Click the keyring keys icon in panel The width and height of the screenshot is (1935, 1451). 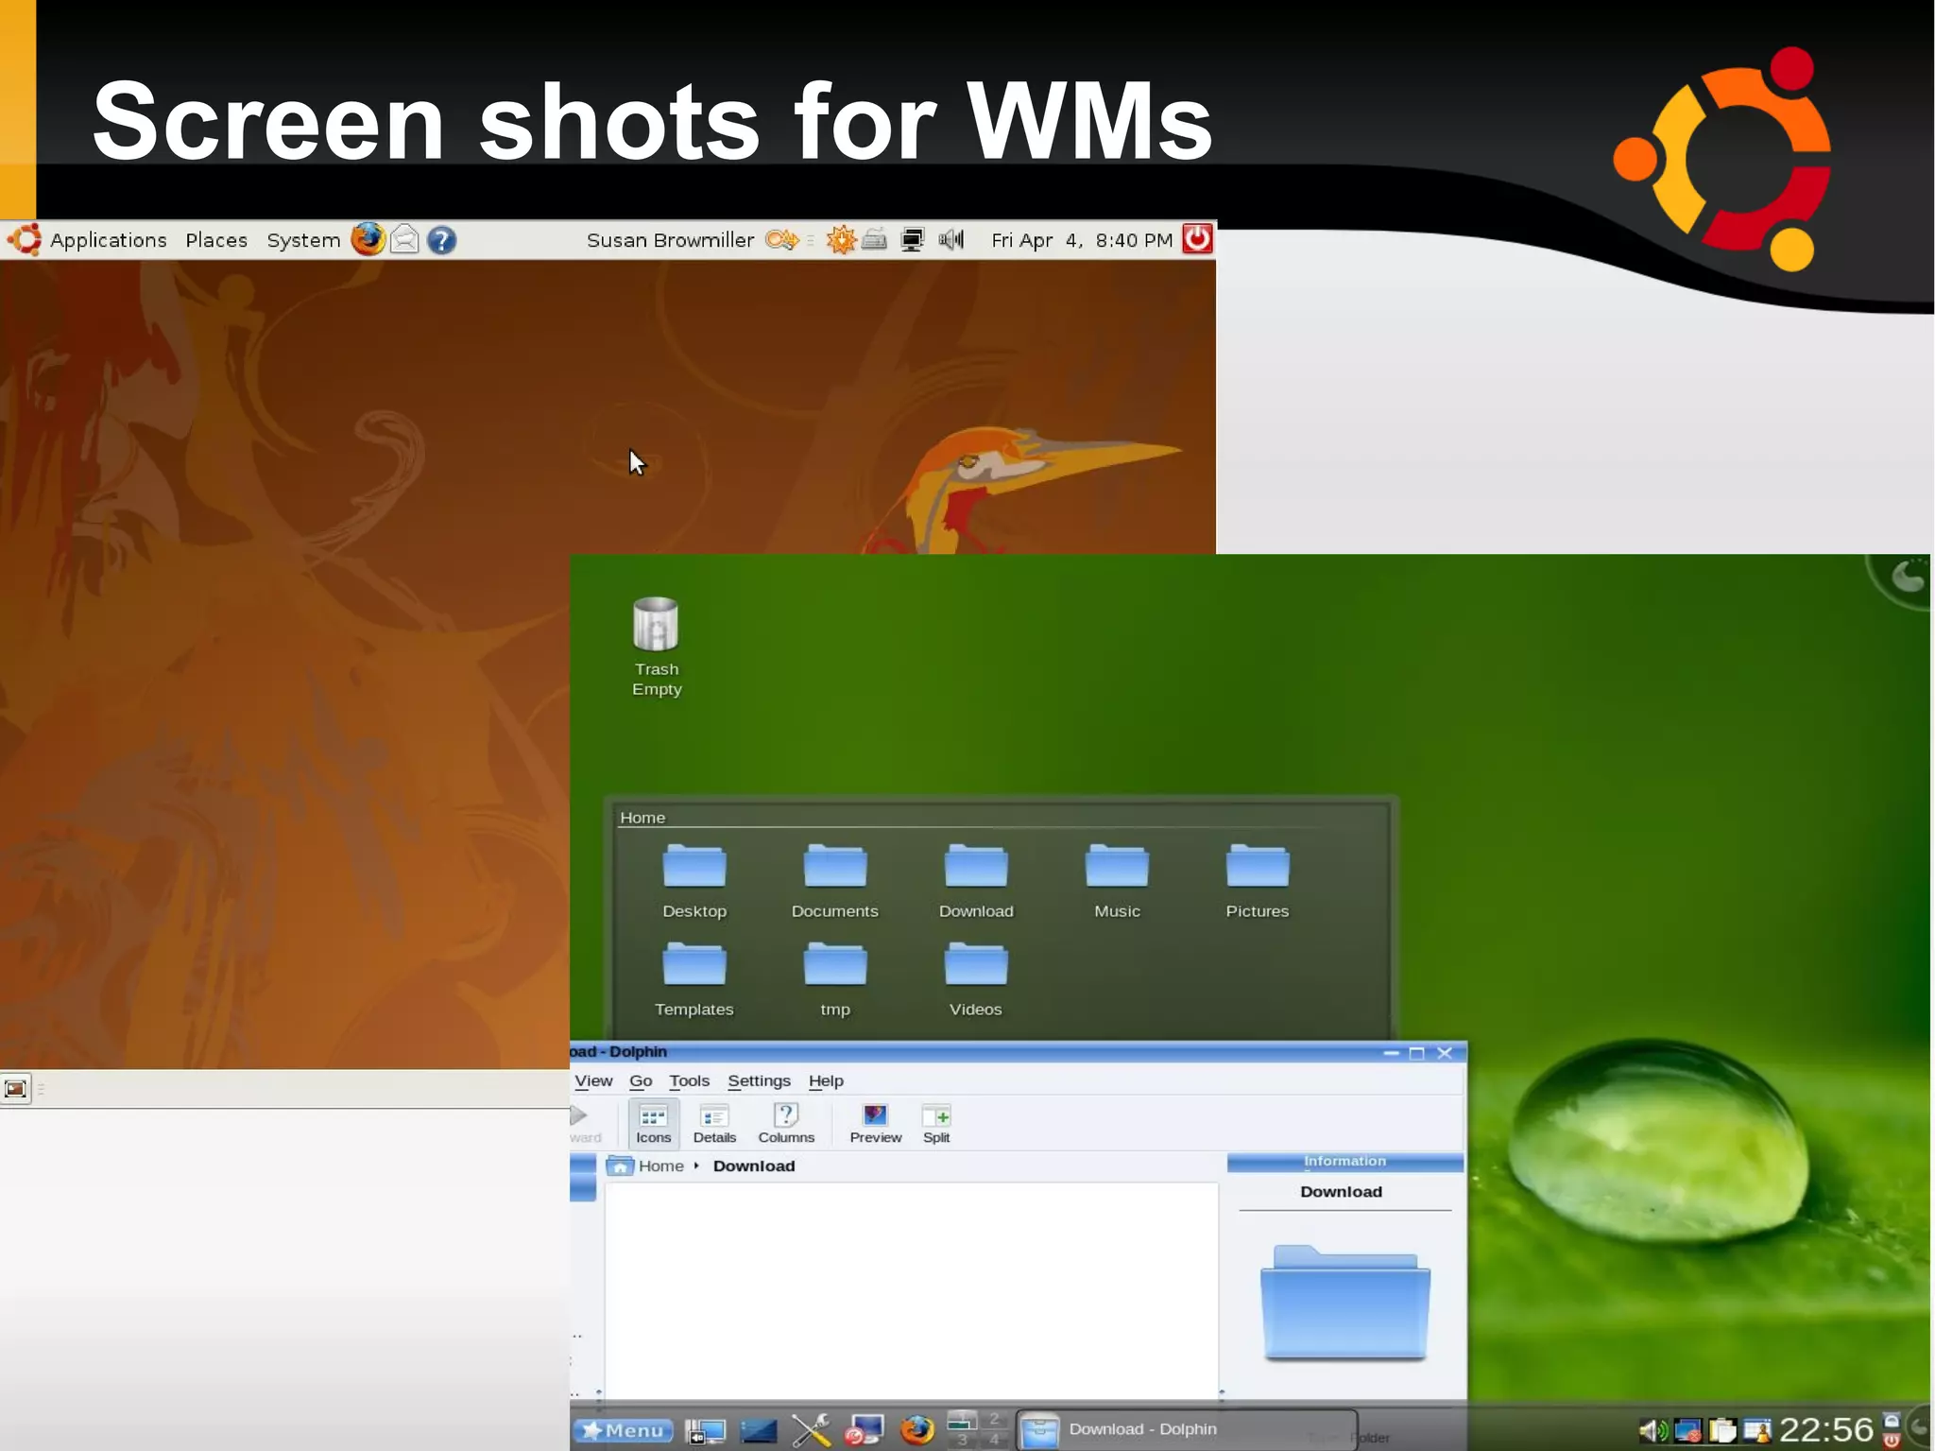[x=781, y=240]
